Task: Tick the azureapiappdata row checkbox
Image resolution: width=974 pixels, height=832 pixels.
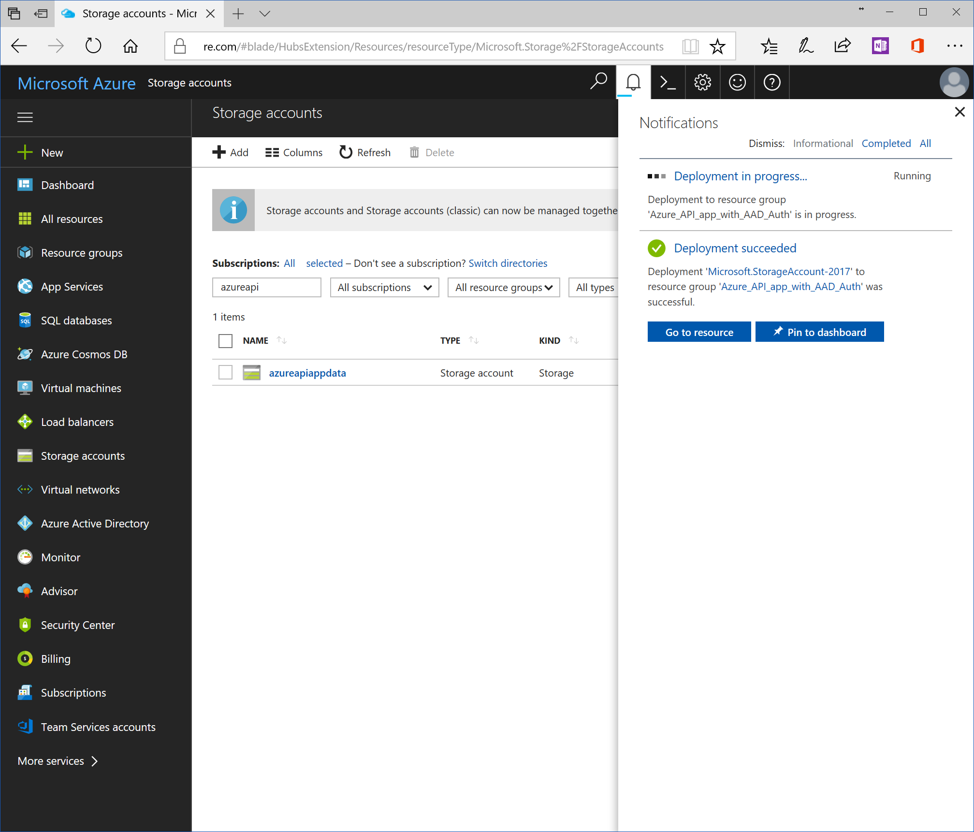Action: coord(225,373)
